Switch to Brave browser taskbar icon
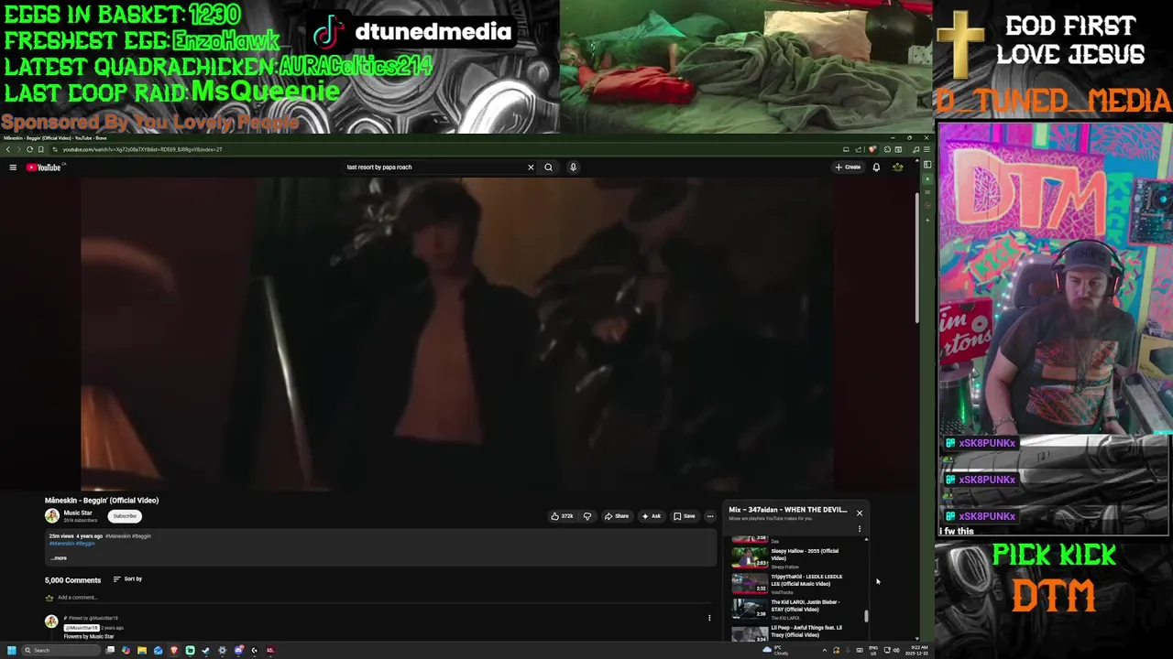Screen dimensions: 1173x659 (x=173, y=651)
